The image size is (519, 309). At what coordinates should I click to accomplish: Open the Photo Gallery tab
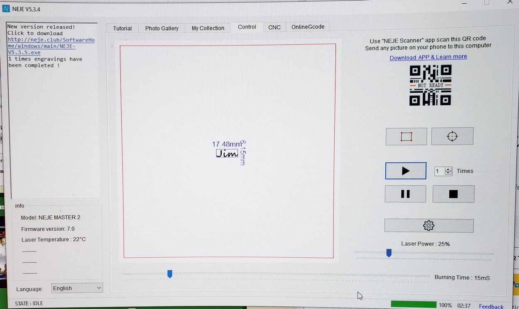tap(162, 28)
